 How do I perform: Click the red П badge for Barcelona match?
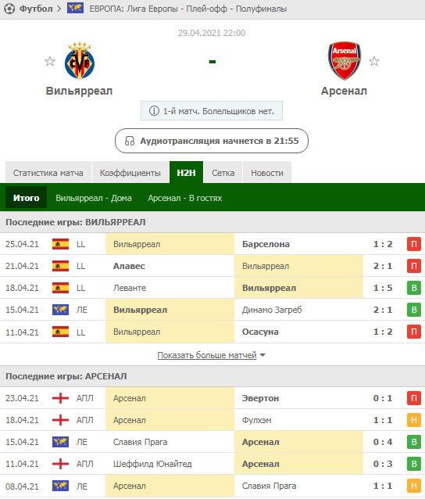[x=414, y=244]
